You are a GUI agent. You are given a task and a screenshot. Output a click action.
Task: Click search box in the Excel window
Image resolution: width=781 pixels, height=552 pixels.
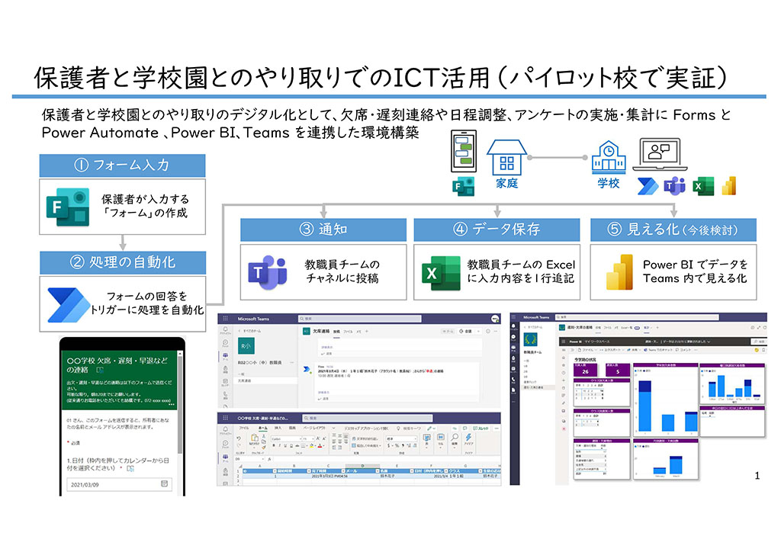(367, 418)
